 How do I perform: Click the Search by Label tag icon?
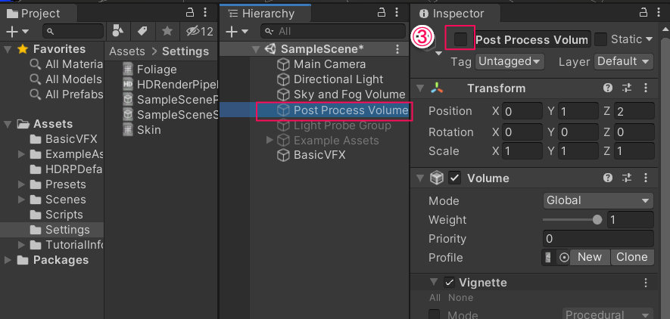[x=142, y=31]
